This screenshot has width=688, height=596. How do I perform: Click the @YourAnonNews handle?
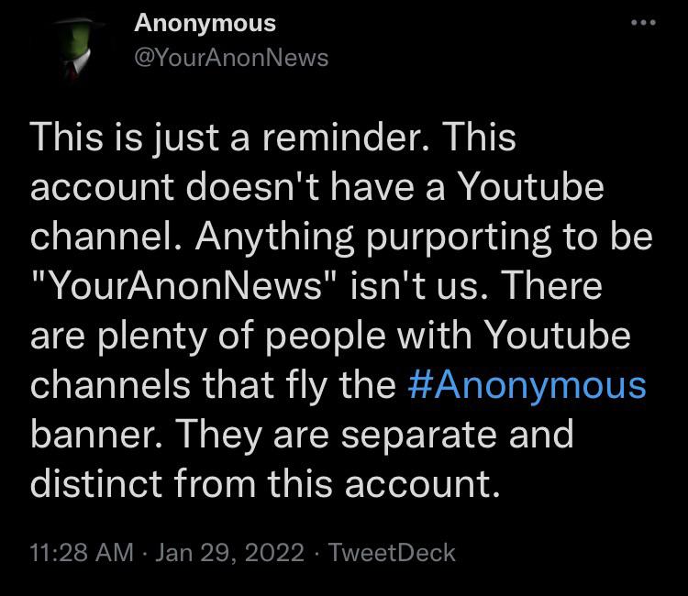point(229,57)
